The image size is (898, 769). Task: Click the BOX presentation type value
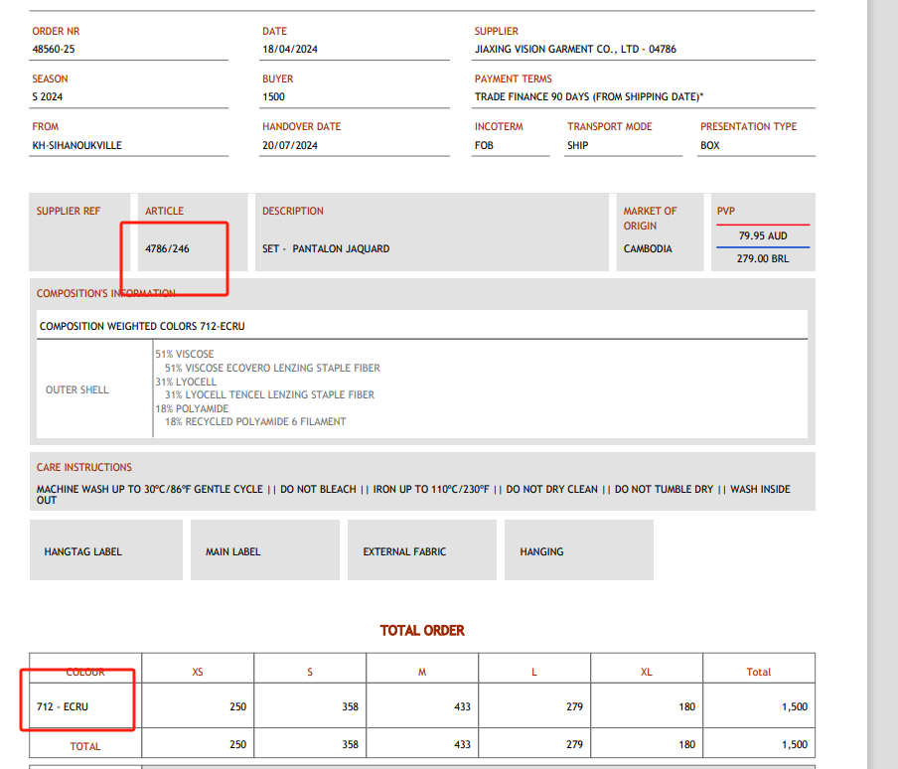pos(709,145)
